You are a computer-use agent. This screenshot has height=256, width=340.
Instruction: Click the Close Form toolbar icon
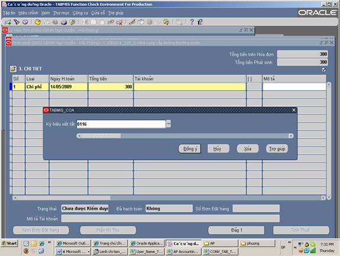click(x=72, y=22)
